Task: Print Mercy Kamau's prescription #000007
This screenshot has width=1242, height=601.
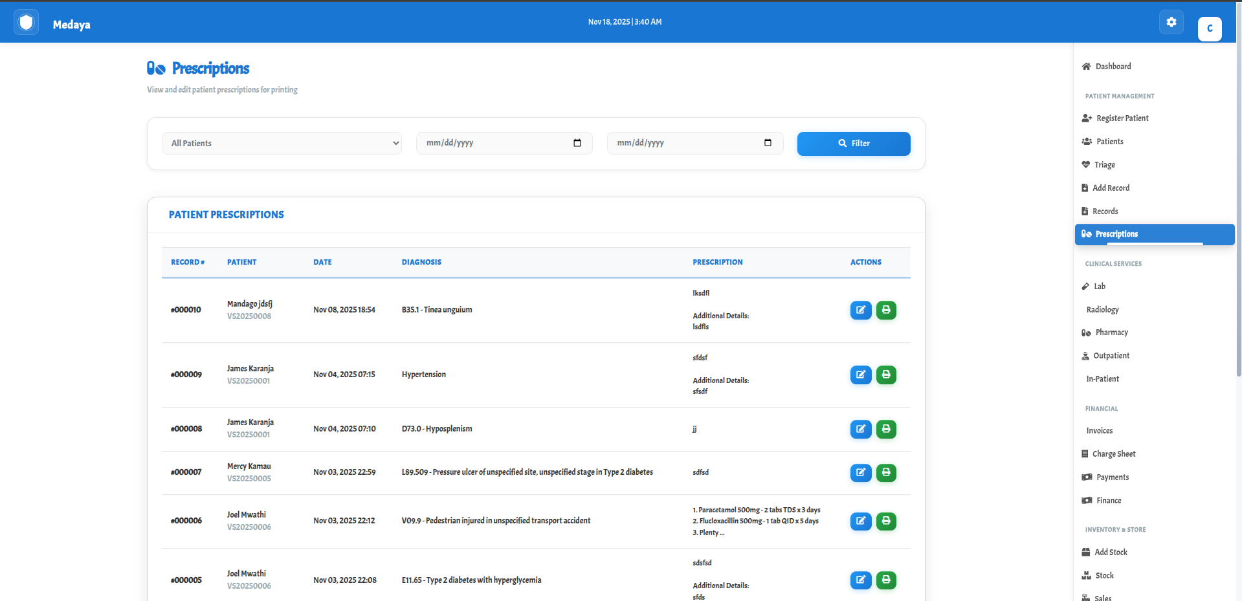Action: point(886,472)
